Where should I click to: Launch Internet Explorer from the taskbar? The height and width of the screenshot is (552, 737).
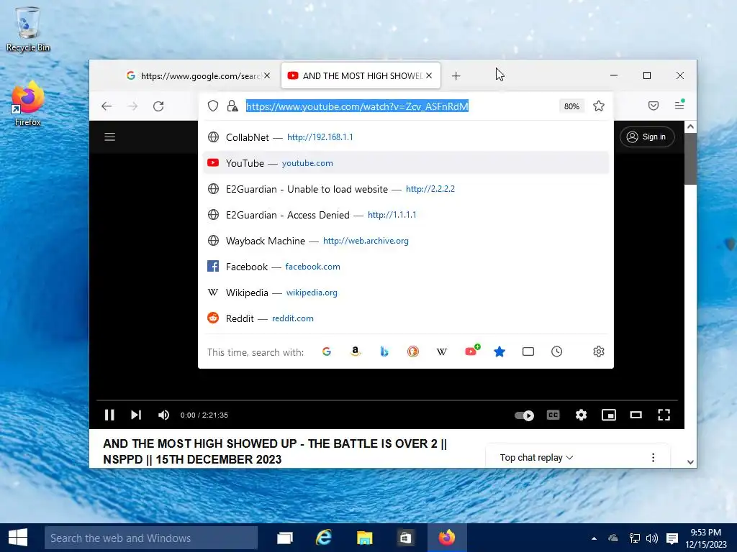click(x=324, y=538)
